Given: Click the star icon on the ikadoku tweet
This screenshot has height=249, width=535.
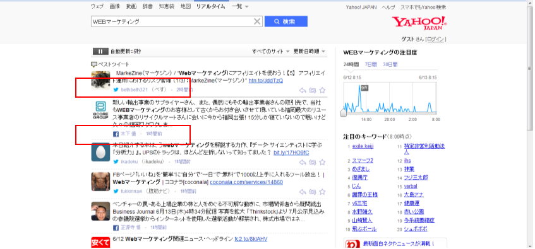Looking at the screenshot, I should click(x=322, y=163).
